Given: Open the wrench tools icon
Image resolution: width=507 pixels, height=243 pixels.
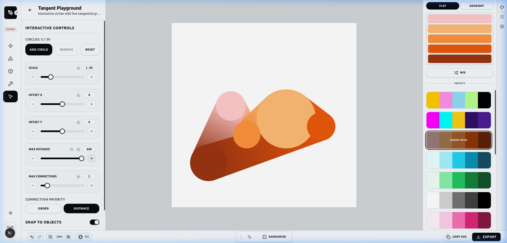Looking at the screenshot, I should (x=11, y=84).
